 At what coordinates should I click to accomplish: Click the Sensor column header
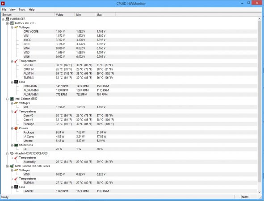point(28,14)
